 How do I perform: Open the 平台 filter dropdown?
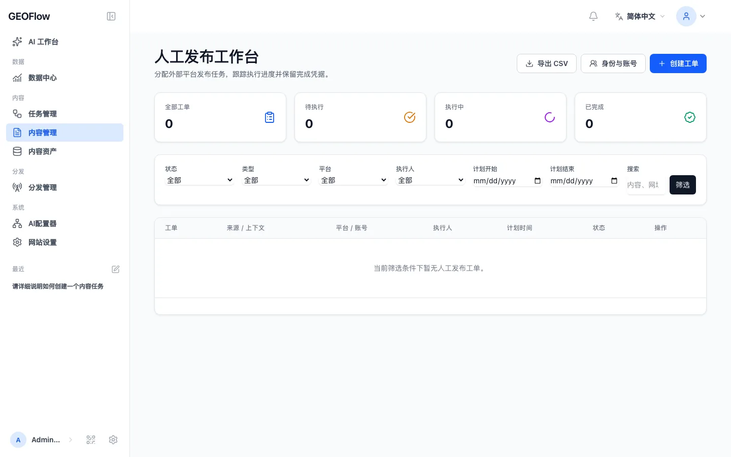pyautogui.click(x=353, y=180)
